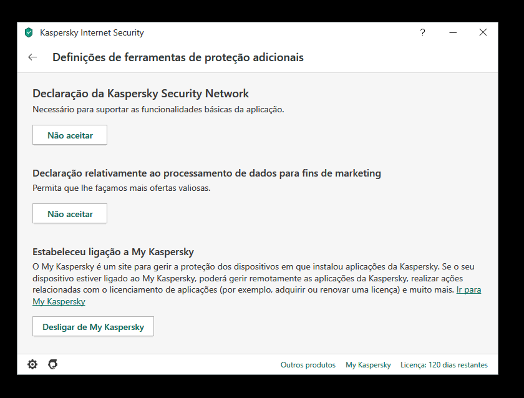
Task: Click the Kaspersky Internet Security window title text
Action: pyautogui.click(x=92, y=32)
